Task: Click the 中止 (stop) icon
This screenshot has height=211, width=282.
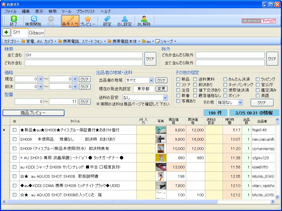Action: pos(51,20)
